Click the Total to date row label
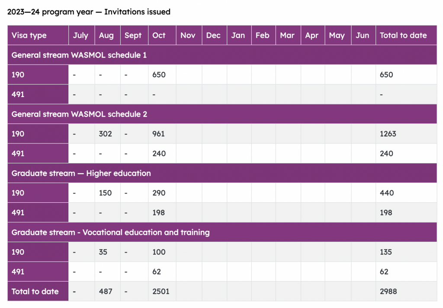This screenshot has height=308, width=443. (35, 292)
